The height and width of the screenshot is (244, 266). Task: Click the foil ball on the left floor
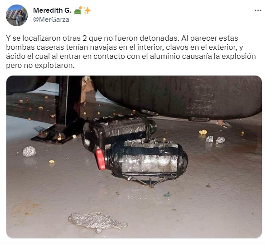click(x=29, y=151)
